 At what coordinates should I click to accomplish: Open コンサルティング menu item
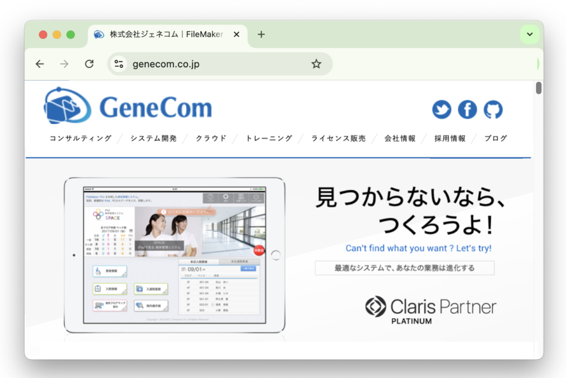(80, 139)
